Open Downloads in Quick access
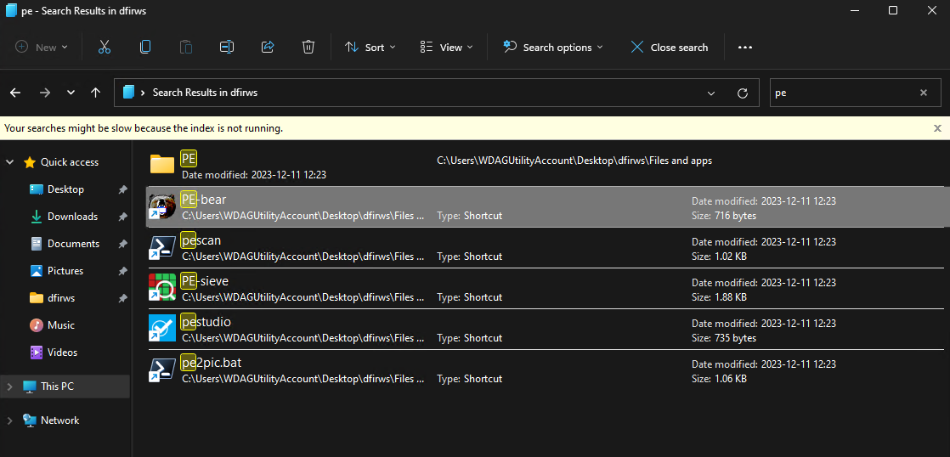950x457 pixels. point(72,217)
